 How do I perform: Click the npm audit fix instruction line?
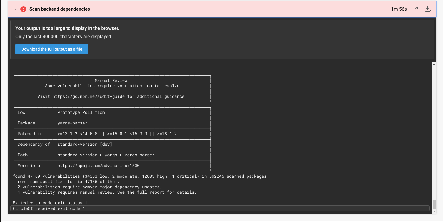click(68, 182)
